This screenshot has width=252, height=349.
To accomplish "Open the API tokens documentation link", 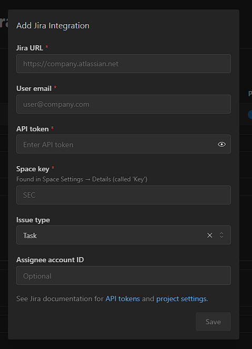I will pyautogui.click(x=123, y=299).
